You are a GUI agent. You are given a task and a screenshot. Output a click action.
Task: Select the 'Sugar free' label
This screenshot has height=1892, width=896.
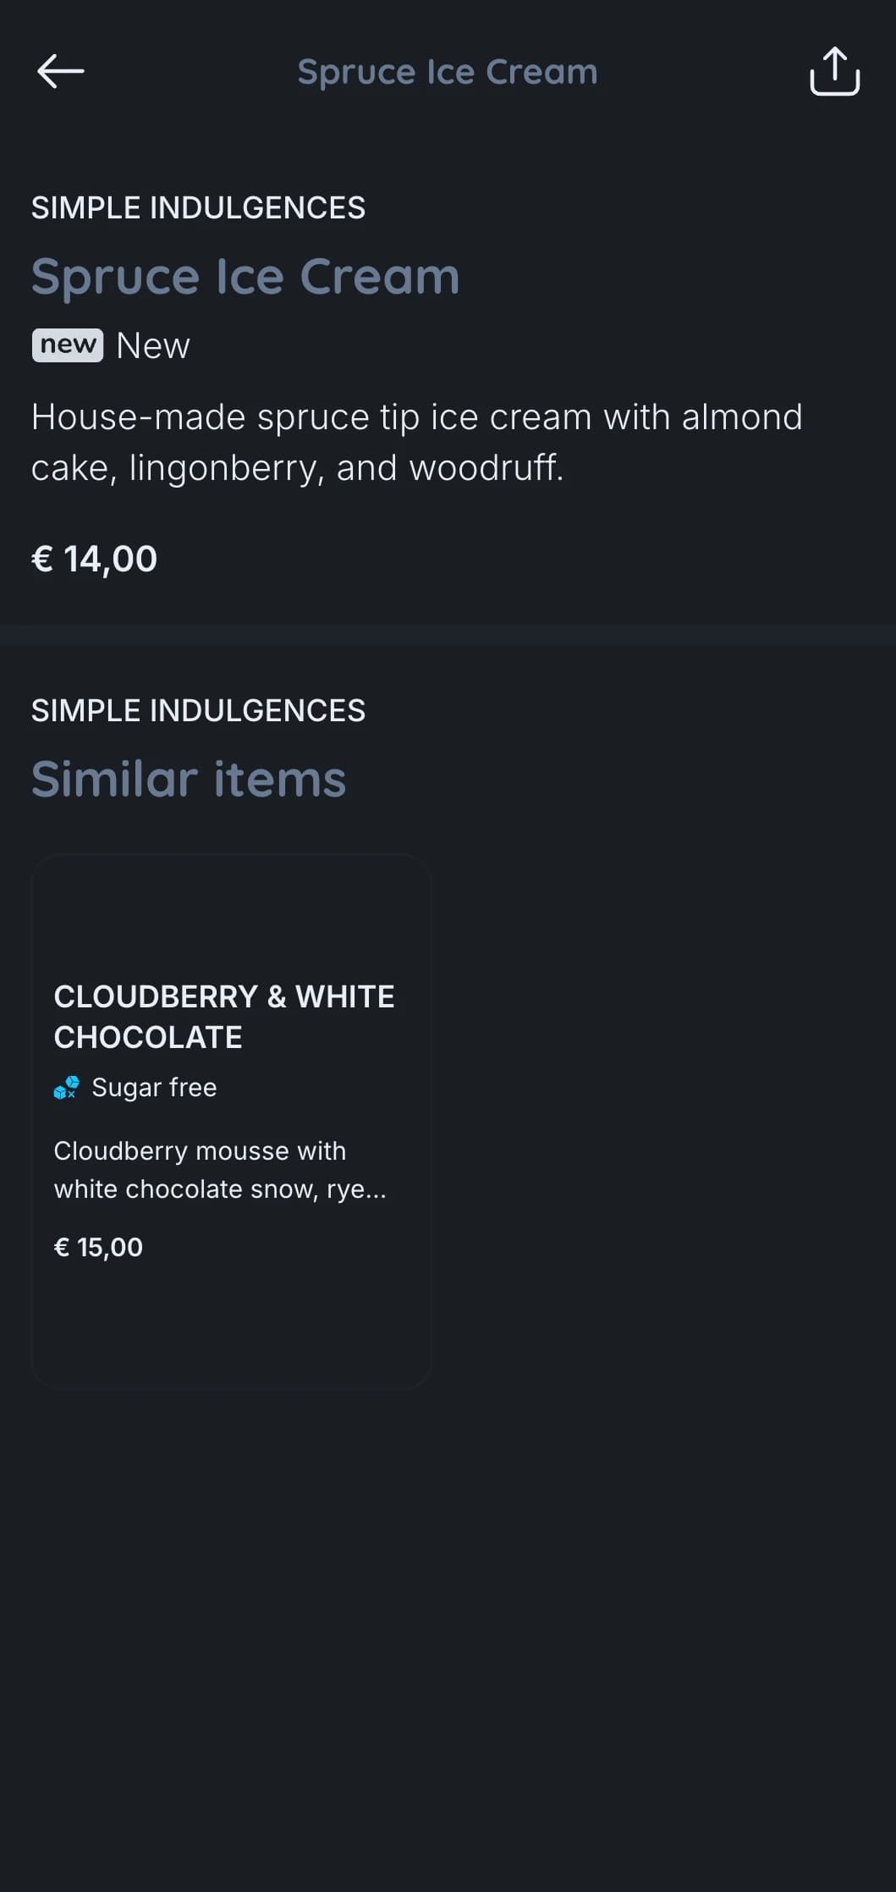pyautogui.click(x=154, y=1087)
